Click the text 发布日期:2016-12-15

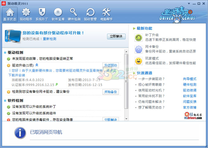click(x=85, y=85)
